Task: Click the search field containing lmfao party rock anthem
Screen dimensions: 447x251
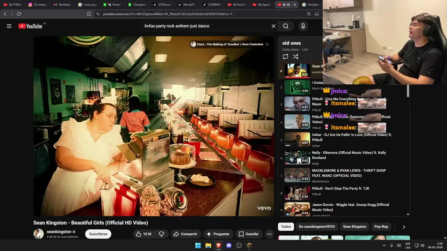Action: [206, 26]
